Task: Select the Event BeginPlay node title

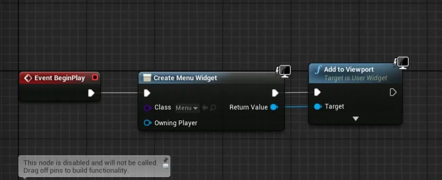Action: tap(60, 78)
